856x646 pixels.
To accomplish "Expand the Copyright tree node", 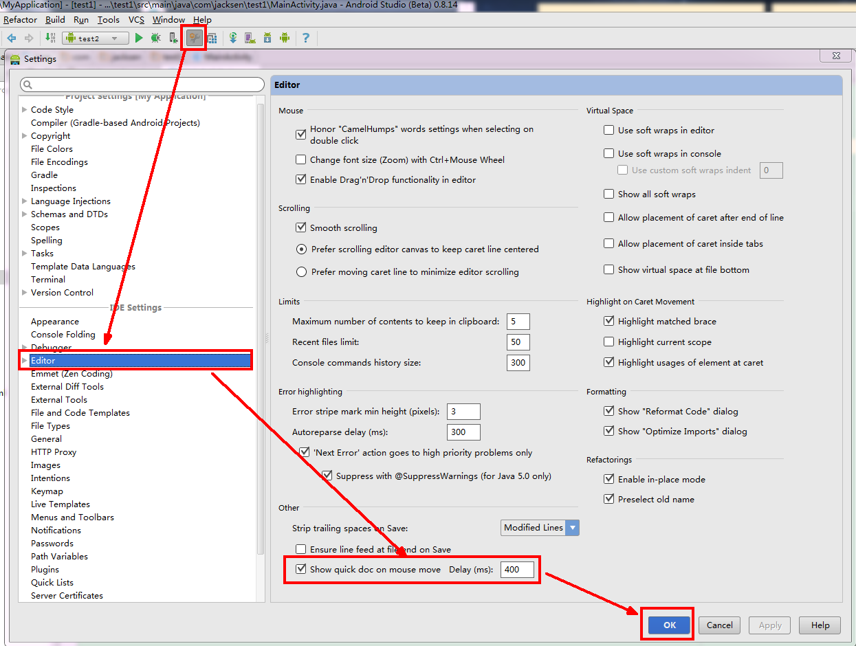I will point(25,135).
